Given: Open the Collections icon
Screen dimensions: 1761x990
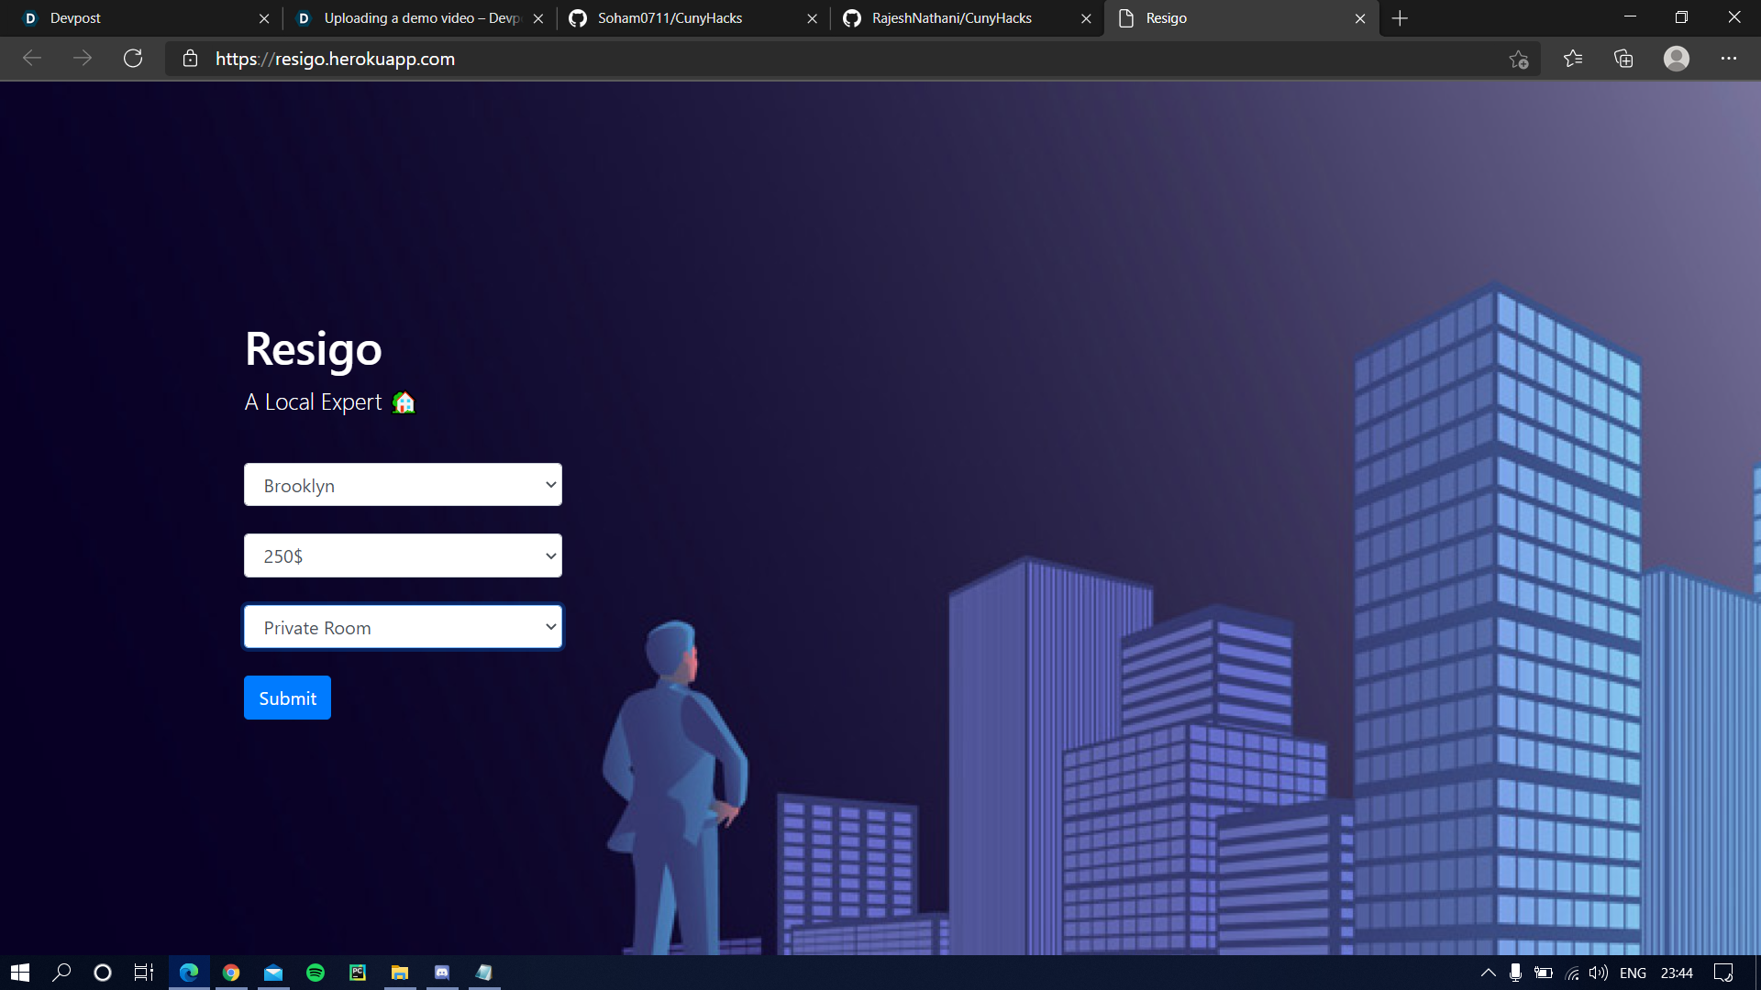Looking at the screenshot, I should click(x=1623, y=59).
